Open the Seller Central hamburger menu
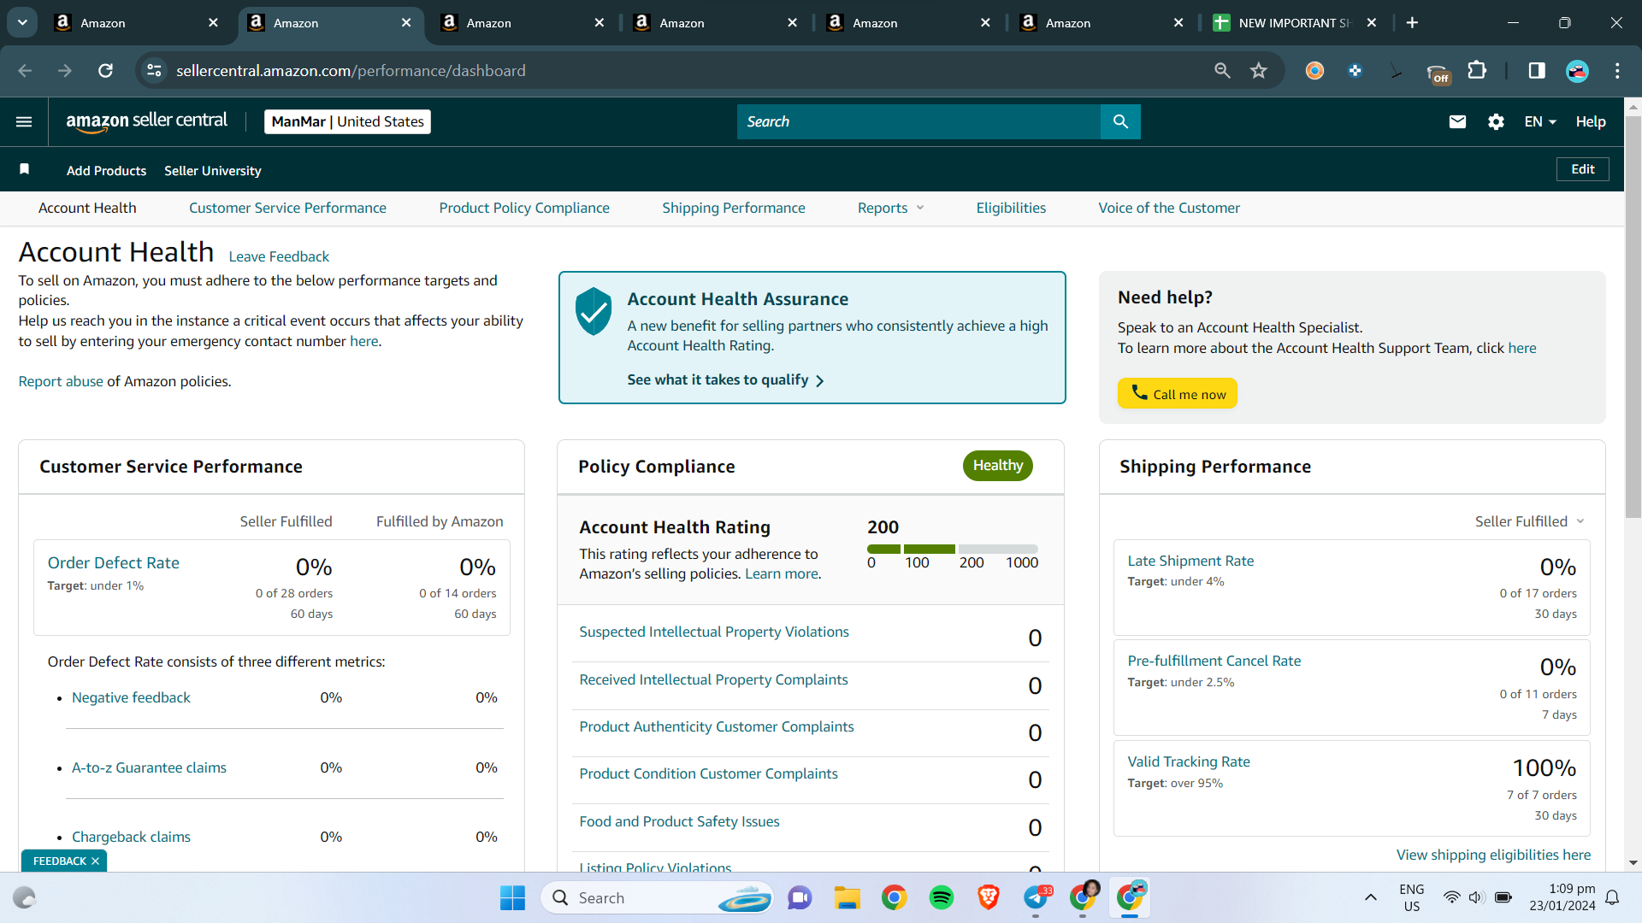Image resolution: width=1642 pixels, height=923 pixels. [24, 122]
